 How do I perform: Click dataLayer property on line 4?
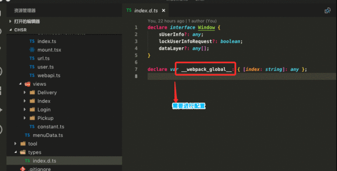[172, 49]
